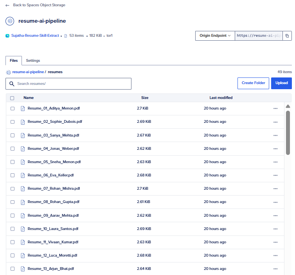Toggle the select-all checkbox in header
295x275 pixels.
[12, 98]
